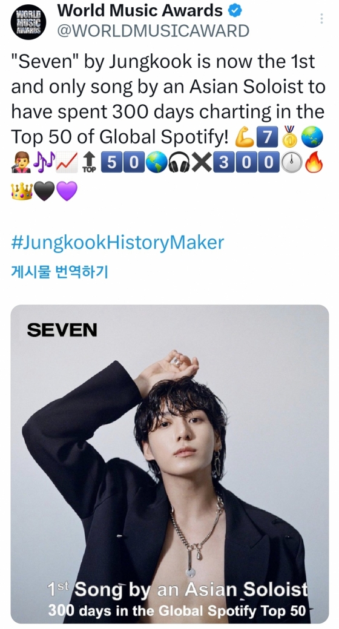
Task: Click the gold medal emoji
Action: 289,138
